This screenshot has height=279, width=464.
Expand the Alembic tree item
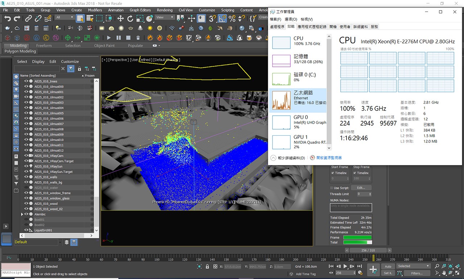coord(22,214)
